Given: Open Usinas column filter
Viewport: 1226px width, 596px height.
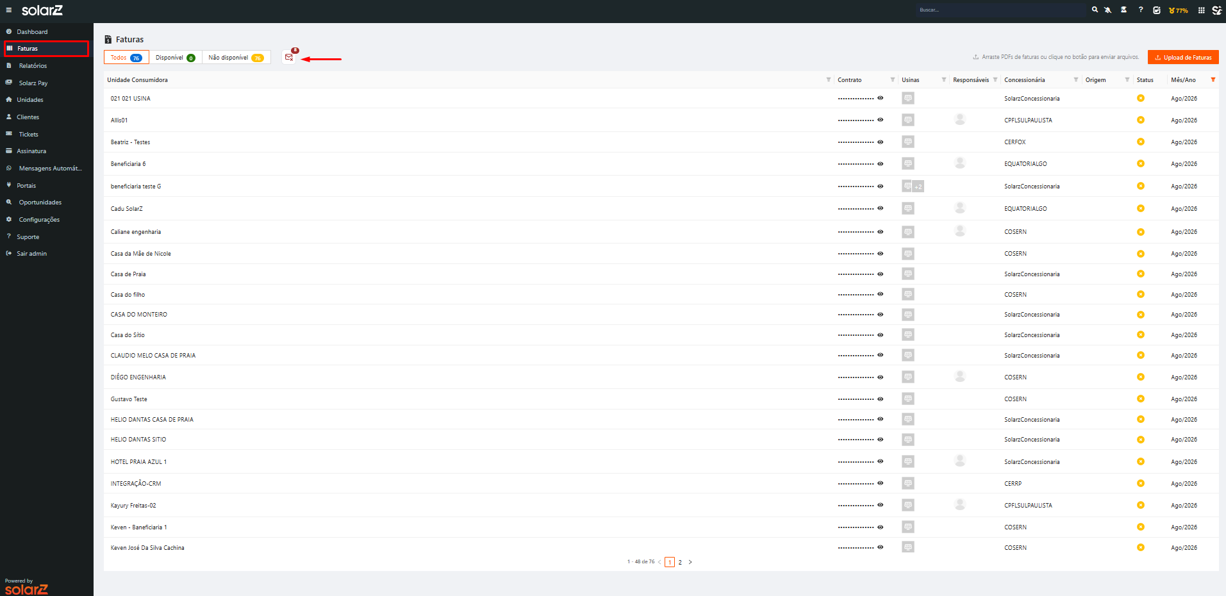Looking at the screenshot, I should click(944, 79).
